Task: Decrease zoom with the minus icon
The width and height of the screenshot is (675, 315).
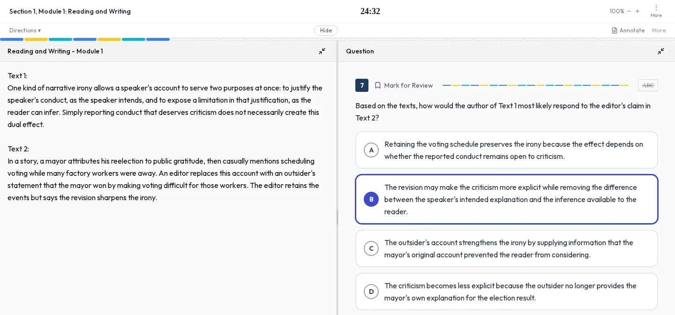Action: tap(629, 11)
